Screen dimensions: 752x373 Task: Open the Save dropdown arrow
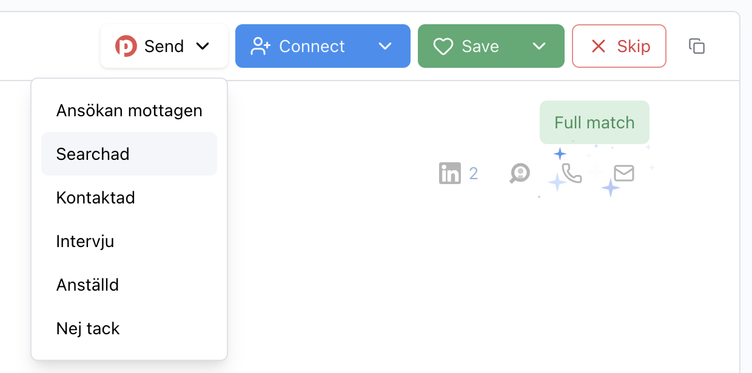click(539, 47)
